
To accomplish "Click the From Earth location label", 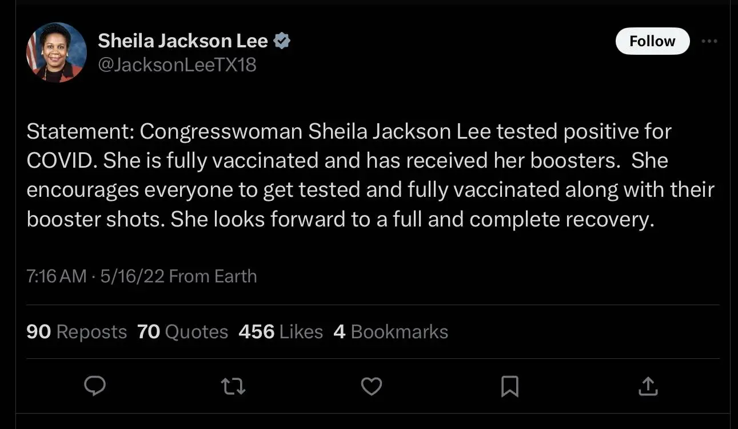I will (213, 277).
